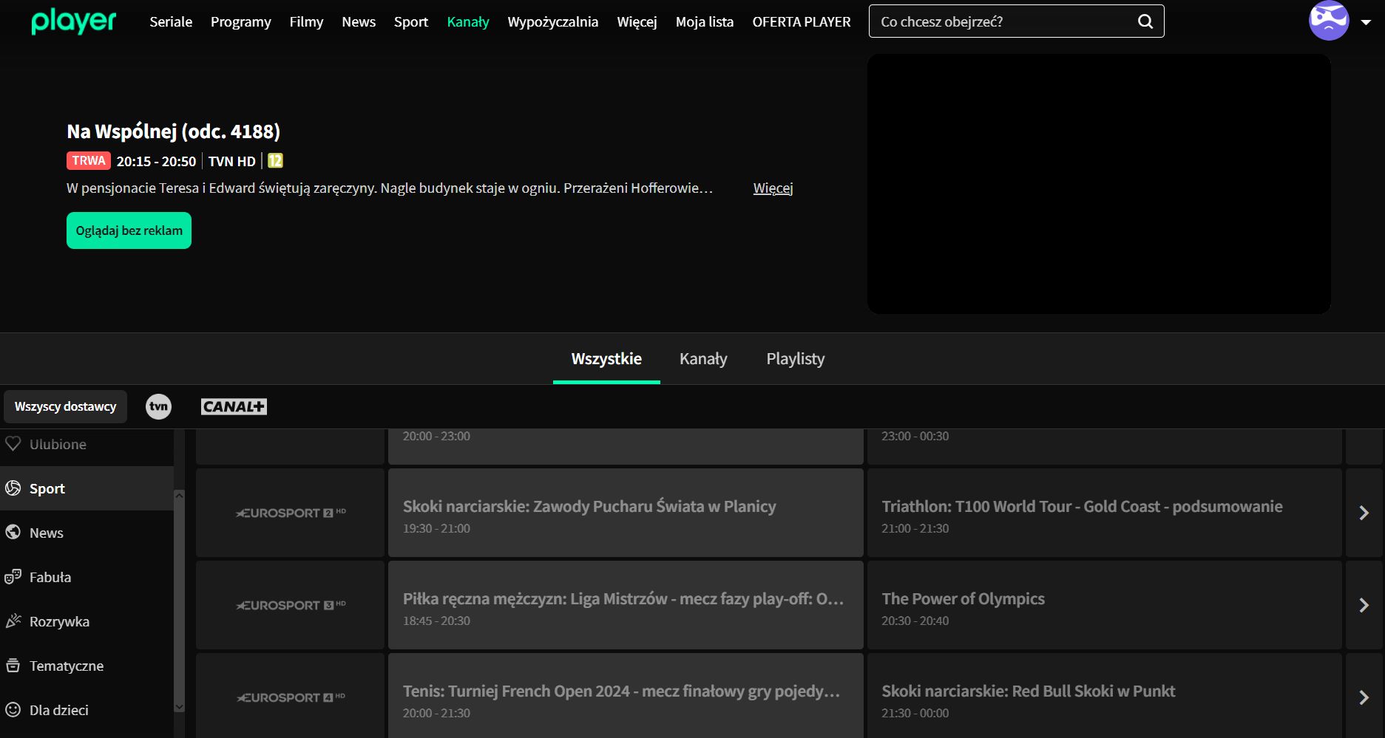1385x738 pixels.
Task: Select the Fabuła masks icon
Action: tap(13, 577)
